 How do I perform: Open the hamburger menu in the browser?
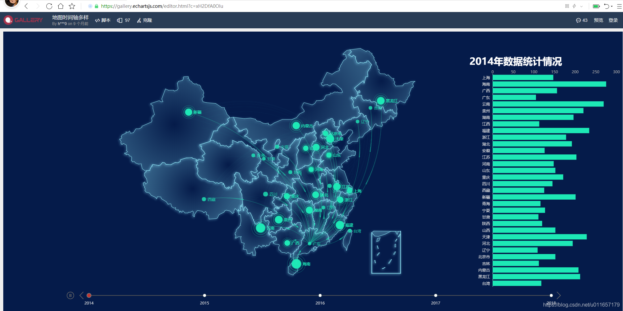(619, 6)
